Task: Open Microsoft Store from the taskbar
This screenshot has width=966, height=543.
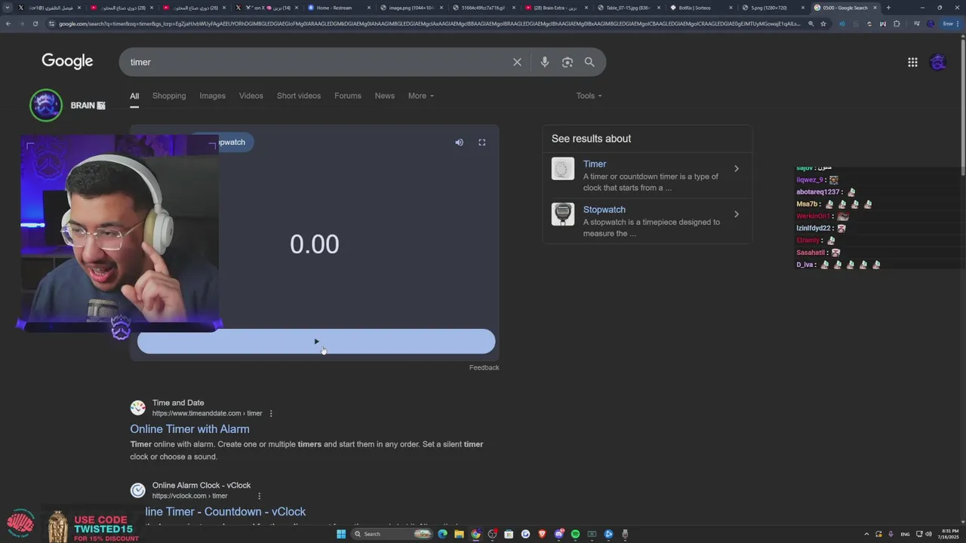Action: pyautogui.click(x=509, y=534)
